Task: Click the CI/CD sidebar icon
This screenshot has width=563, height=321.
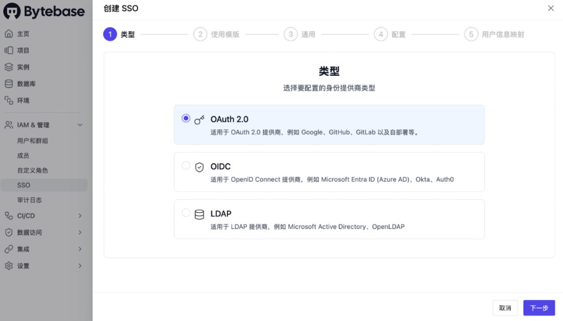Action: click(9, 216)
